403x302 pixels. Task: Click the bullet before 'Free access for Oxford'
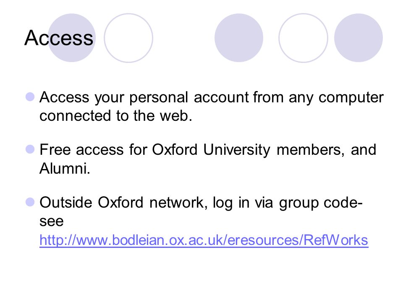(30, 149)
